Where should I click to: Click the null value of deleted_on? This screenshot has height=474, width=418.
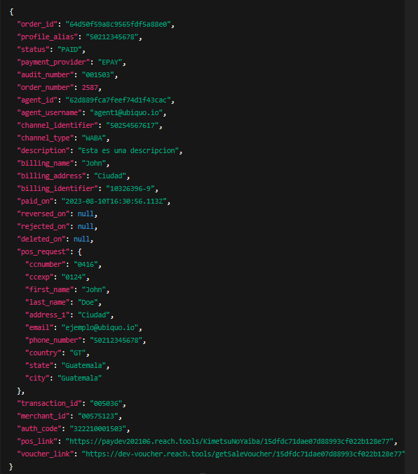[82, 239]
